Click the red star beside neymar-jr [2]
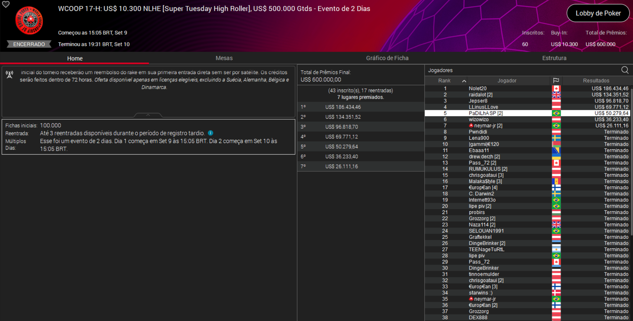 (x=471, y=125)
